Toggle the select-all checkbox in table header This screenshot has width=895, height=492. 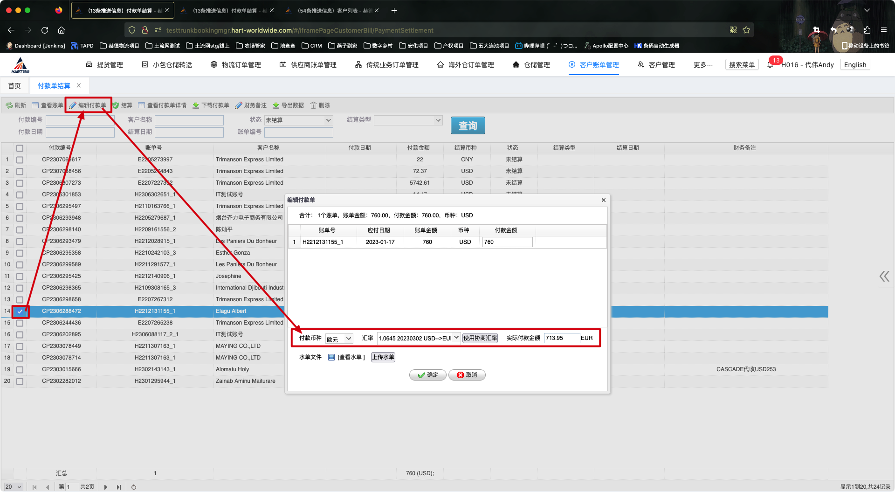[x=20, y=148]
